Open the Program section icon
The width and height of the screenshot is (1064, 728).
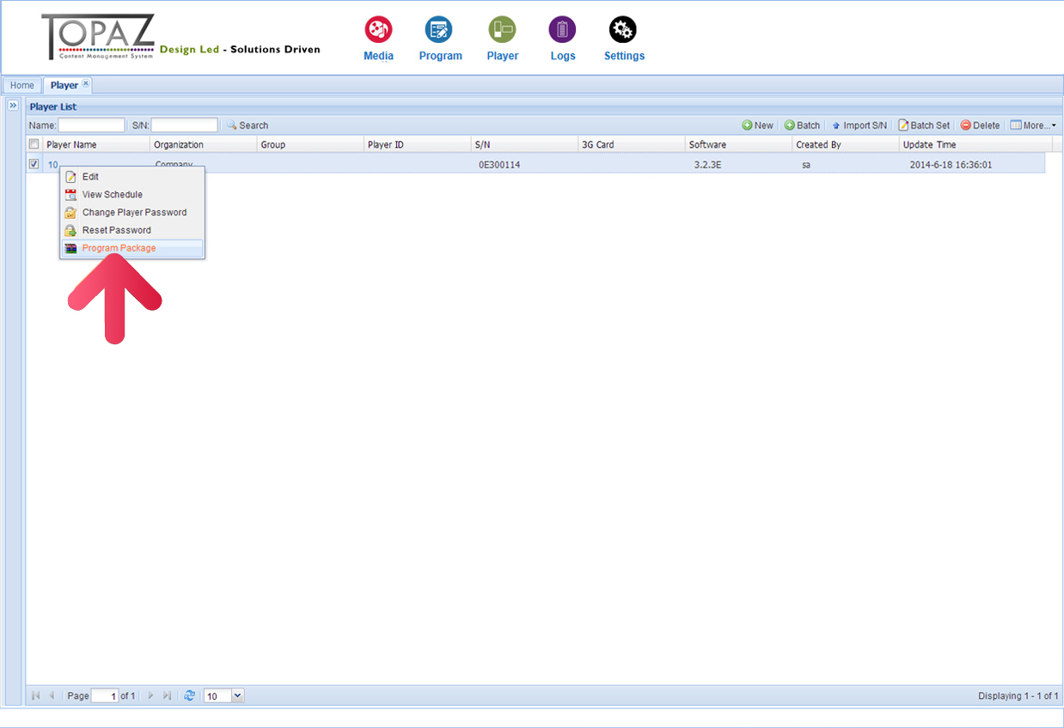[439, 30]
